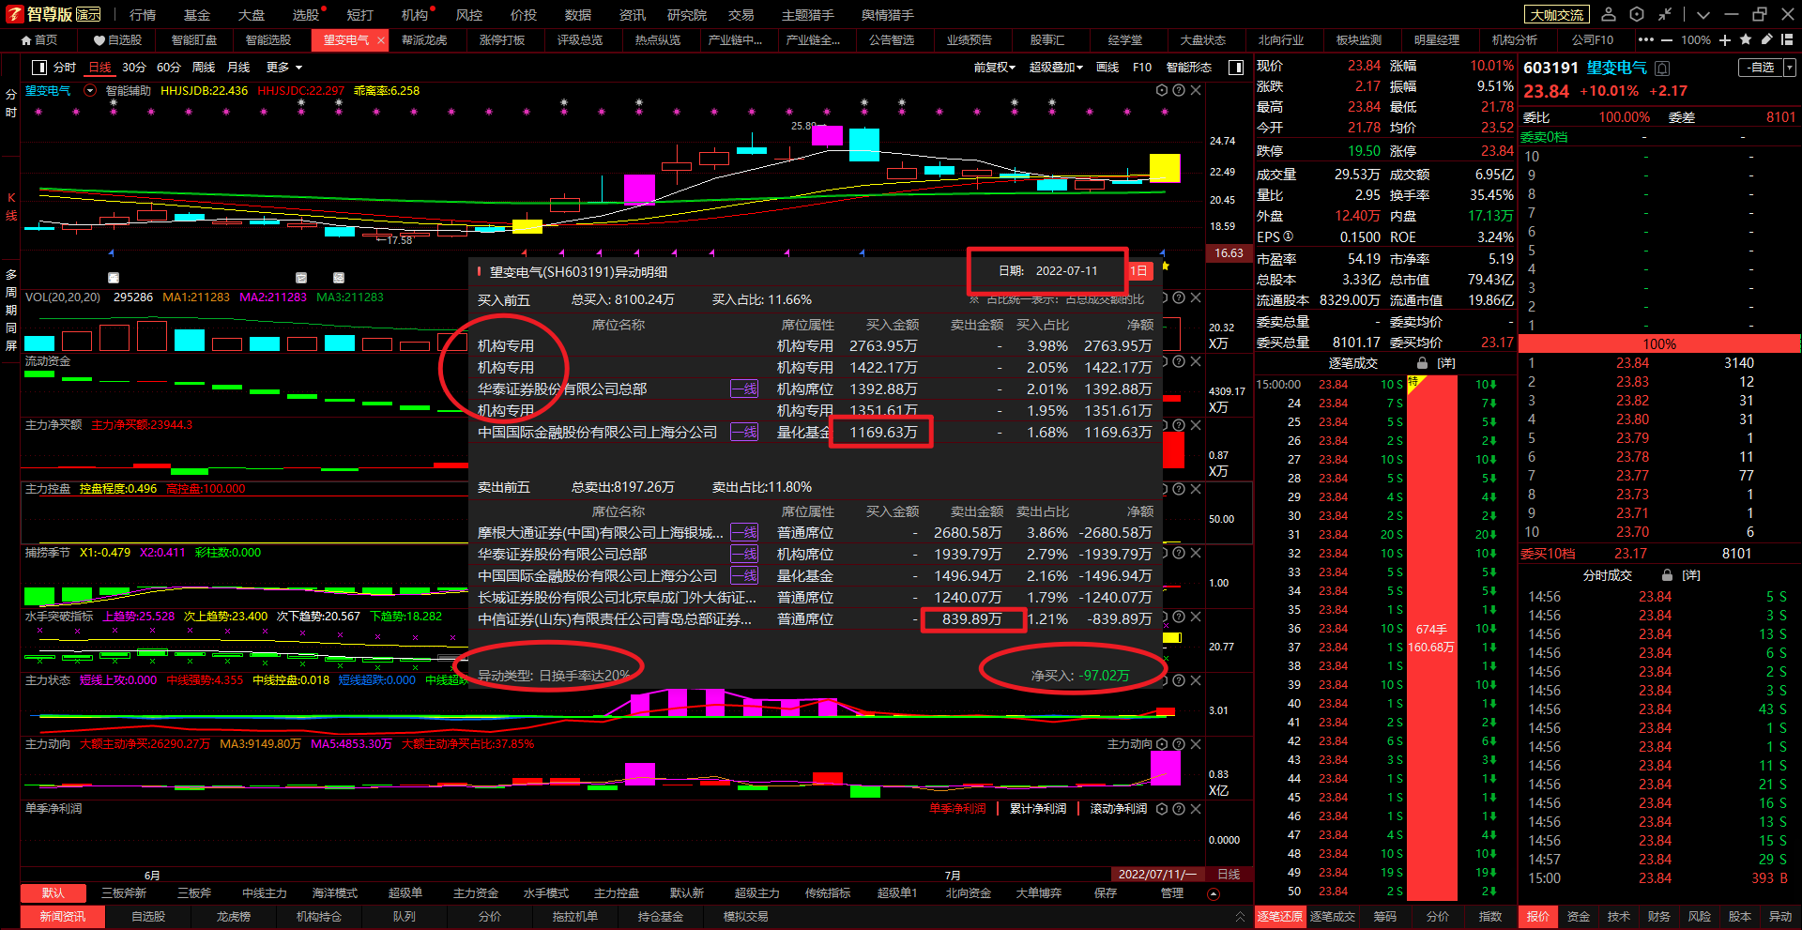Select the 报价 tab at bottom right
This screenshot has height=930, width=1802.
click(x=1537, y=916)
